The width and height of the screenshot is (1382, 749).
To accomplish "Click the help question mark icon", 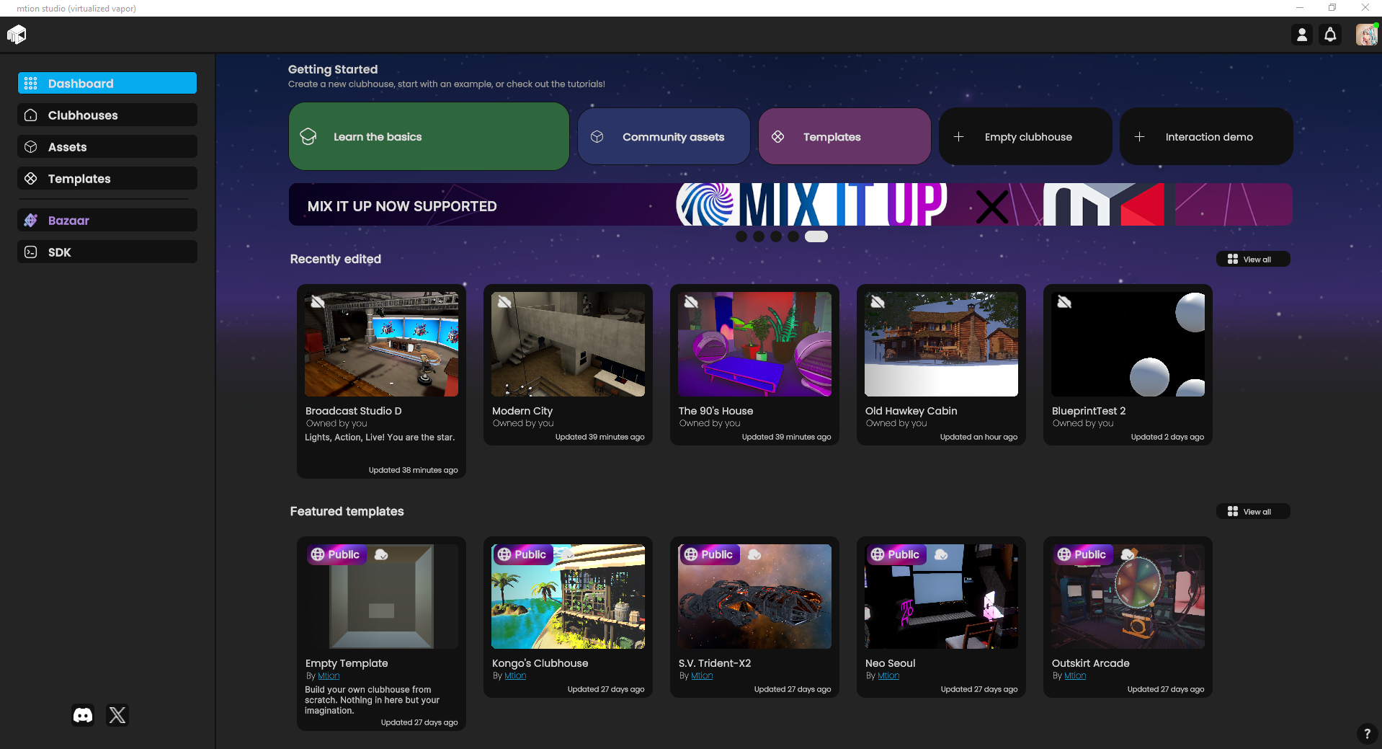I will point(1366,734).
